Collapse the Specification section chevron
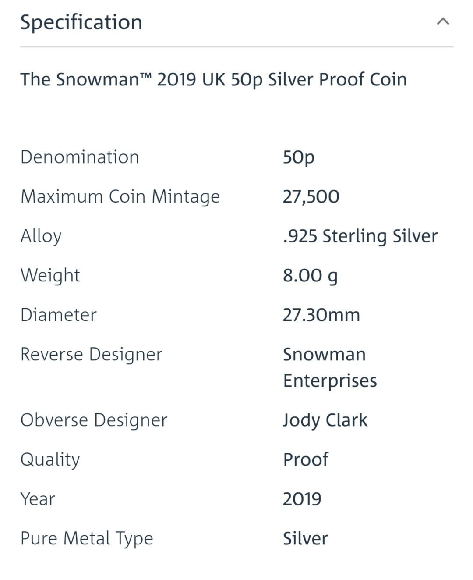473x580 pixels. (x=443, y=21)
